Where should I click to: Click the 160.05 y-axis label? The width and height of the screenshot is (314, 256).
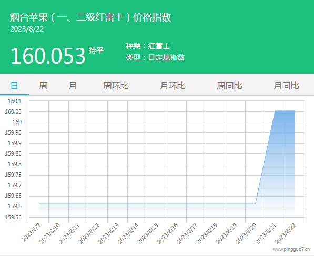[13, 111]
